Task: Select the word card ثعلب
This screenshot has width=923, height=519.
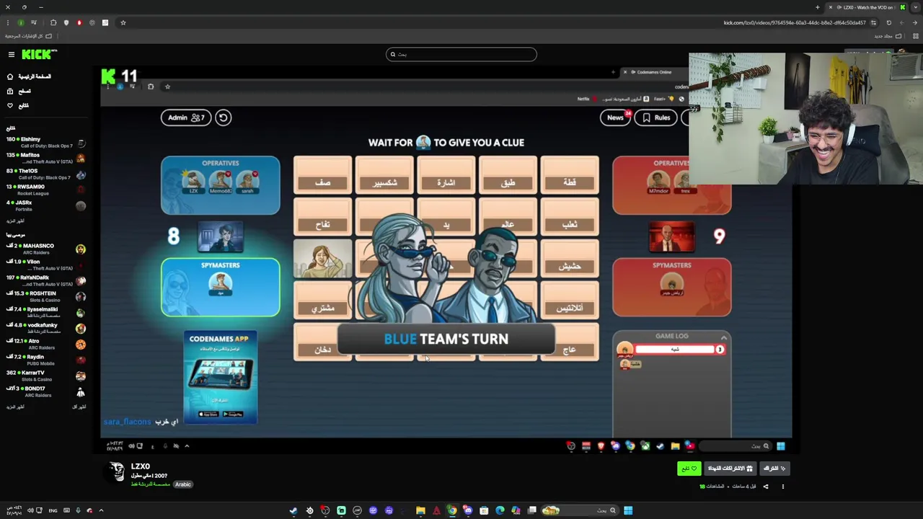Action: (569, 218)
